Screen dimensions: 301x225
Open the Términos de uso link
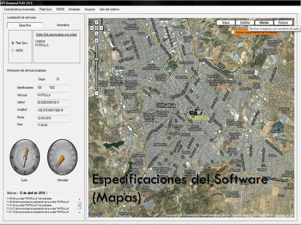[x=284, y=215]
